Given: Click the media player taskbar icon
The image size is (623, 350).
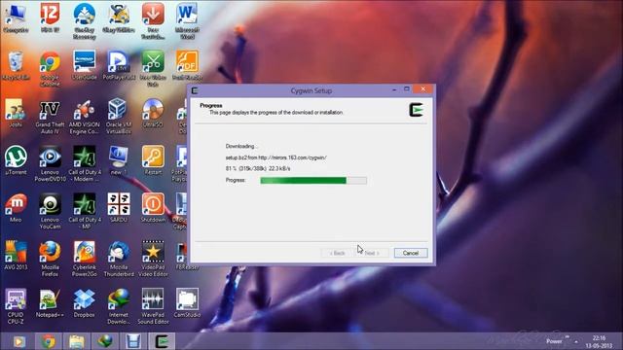Looking at the screenshot, I should click(x=19, y=341).
